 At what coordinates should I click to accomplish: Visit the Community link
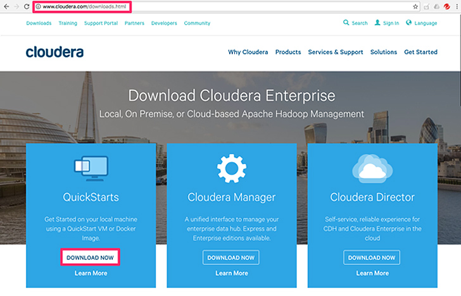(x=197, y=23)
